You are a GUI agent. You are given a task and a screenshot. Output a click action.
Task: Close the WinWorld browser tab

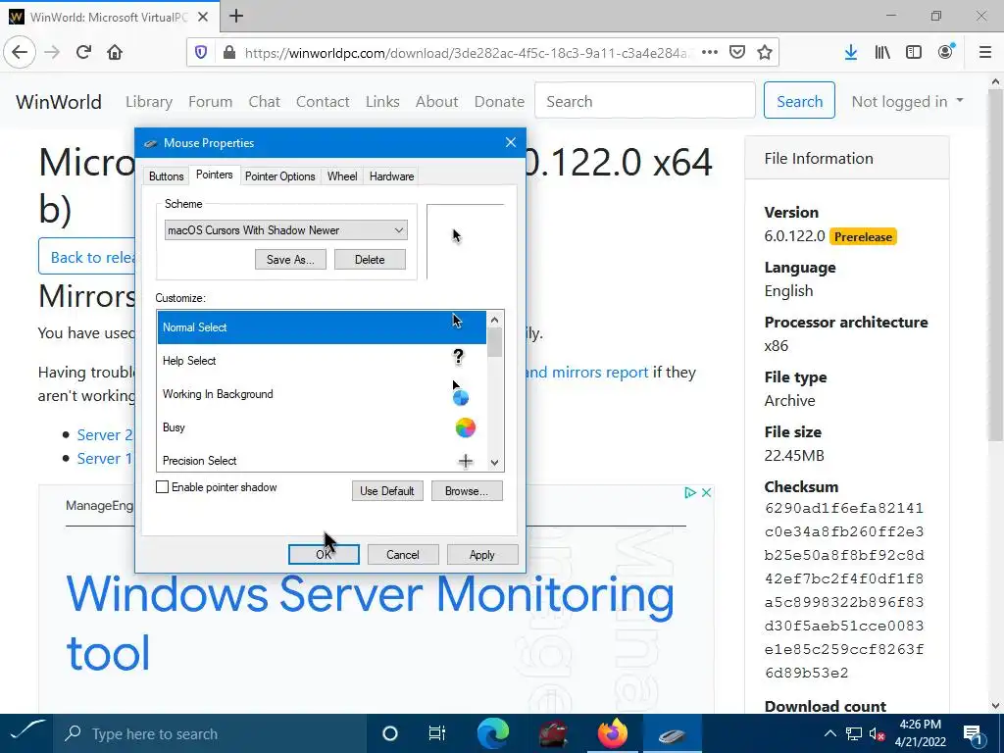[x=203, y=17]
